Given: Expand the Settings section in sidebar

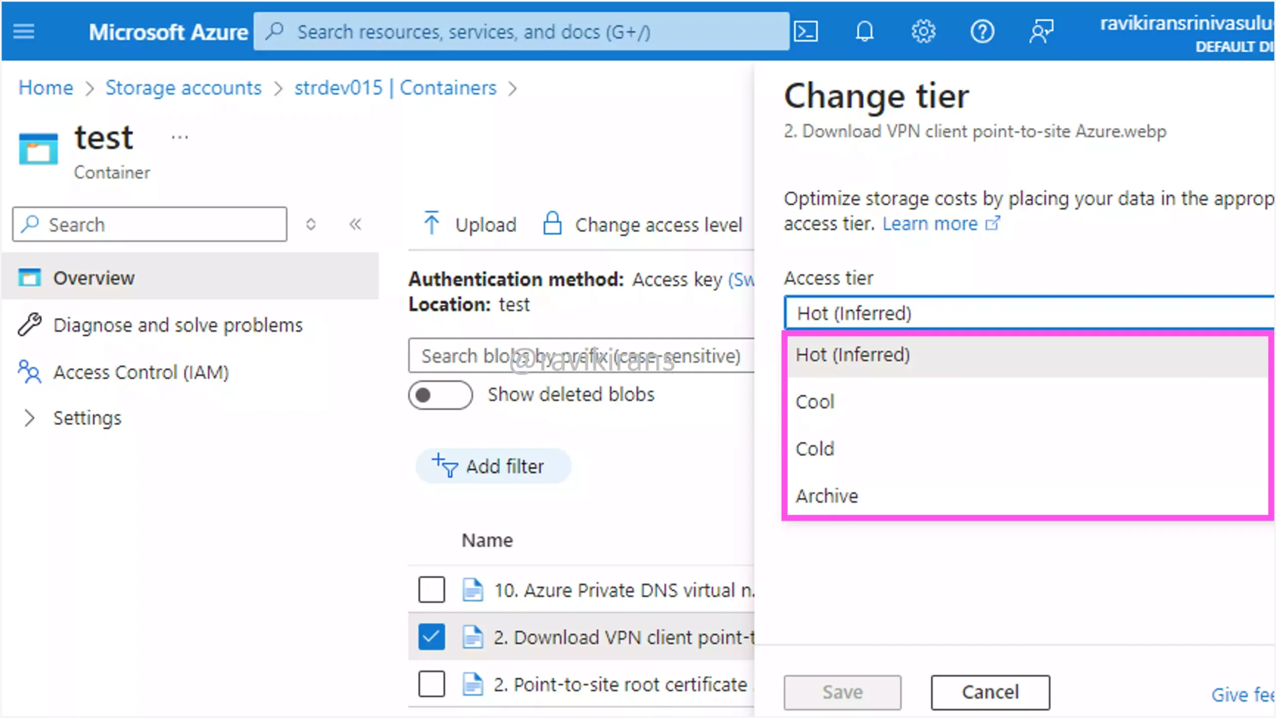Looking at the screenshot, I should [29, 418].
